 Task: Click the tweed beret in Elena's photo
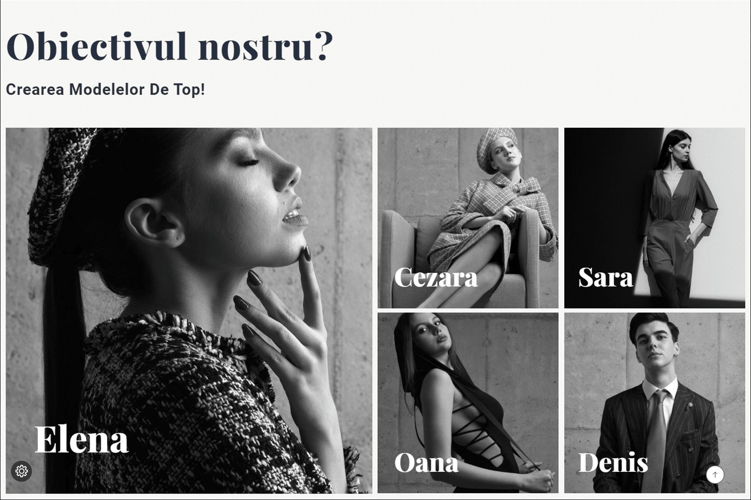65,194
